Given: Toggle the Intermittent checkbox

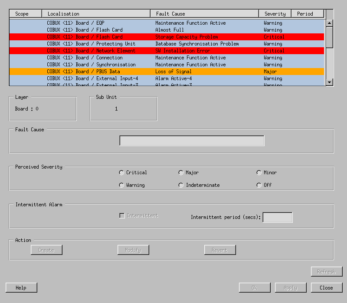Looking at the screenshot, I should [x=122, y=215].
